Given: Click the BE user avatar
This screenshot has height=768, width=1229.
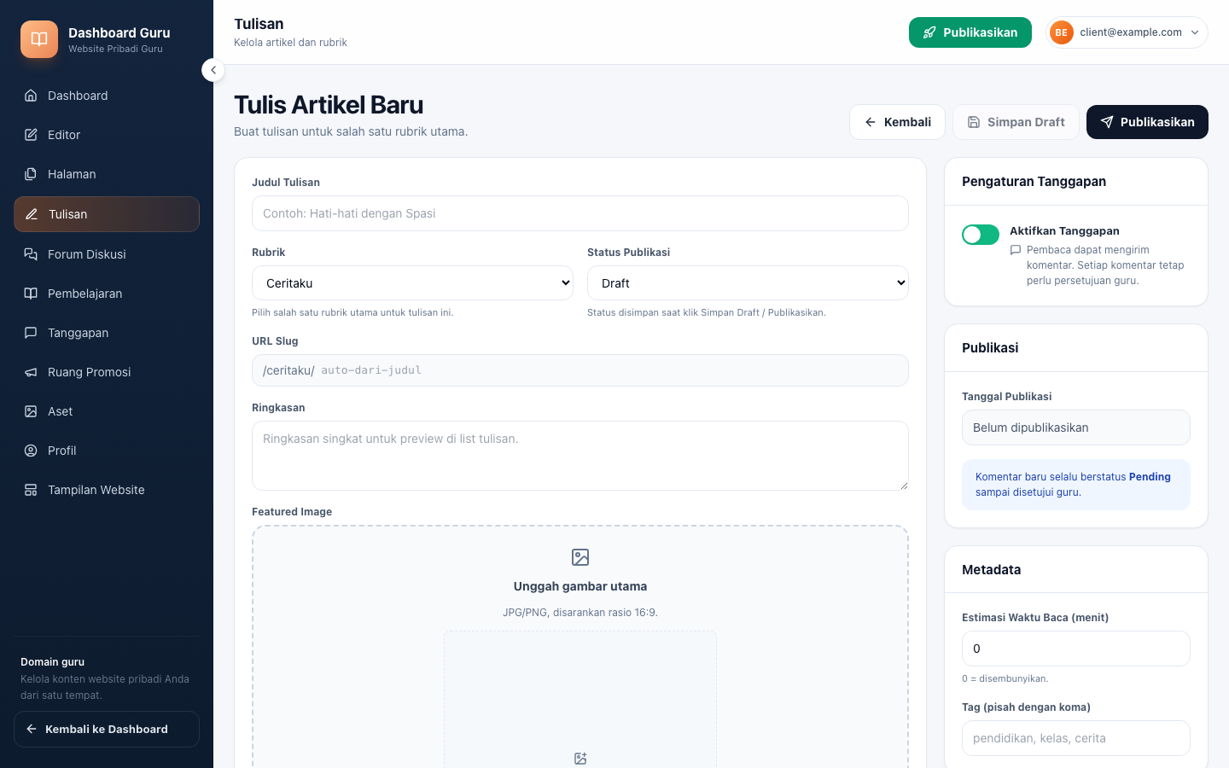Looking at the screenshot, I should (1061, 32).
